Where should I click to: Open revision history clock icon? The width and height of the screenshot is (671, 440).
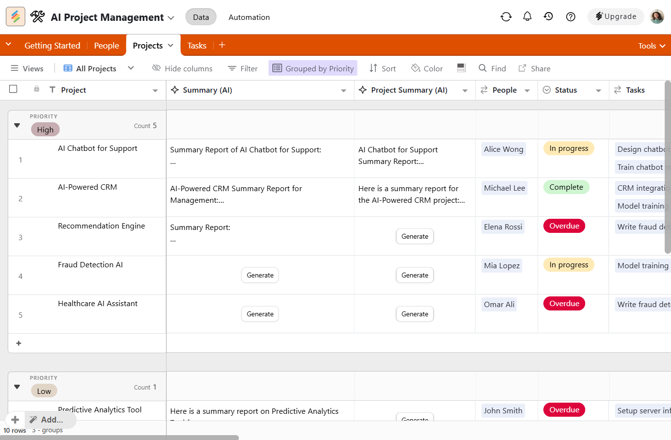pyautogui.click(x=549, y=17)
